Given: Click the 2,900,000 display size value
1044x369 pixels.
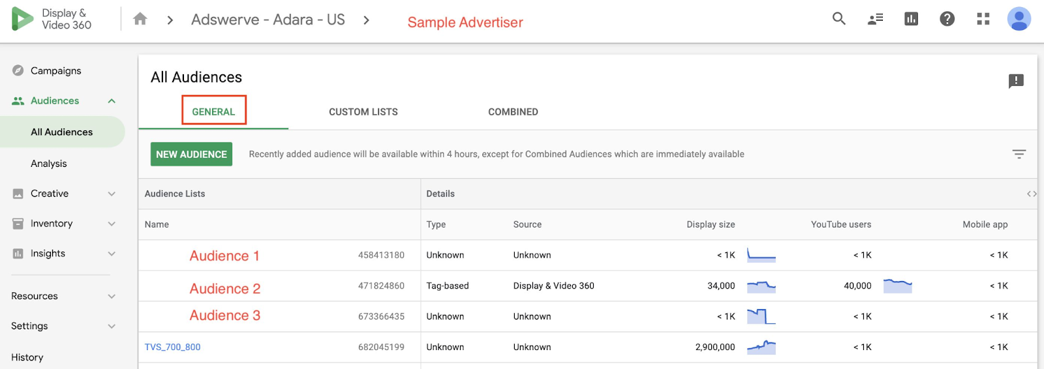Looking at the screenshot, I should pos(715,347).
